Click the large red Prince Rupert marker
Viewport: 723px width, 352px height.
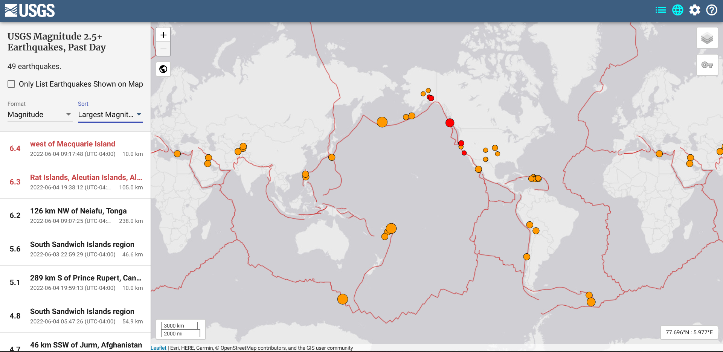pos(450,123)
